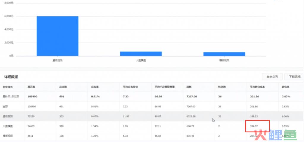Click the 0.67% click-rate cell
This screenshot has height=142, width=304.
tap(95, 116)
